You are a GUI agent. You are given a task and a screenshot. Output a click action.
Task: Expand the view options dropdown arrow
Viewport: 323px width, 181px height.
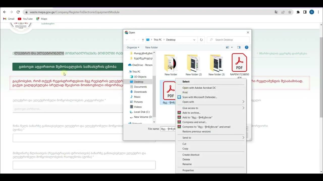pos(232,47)
